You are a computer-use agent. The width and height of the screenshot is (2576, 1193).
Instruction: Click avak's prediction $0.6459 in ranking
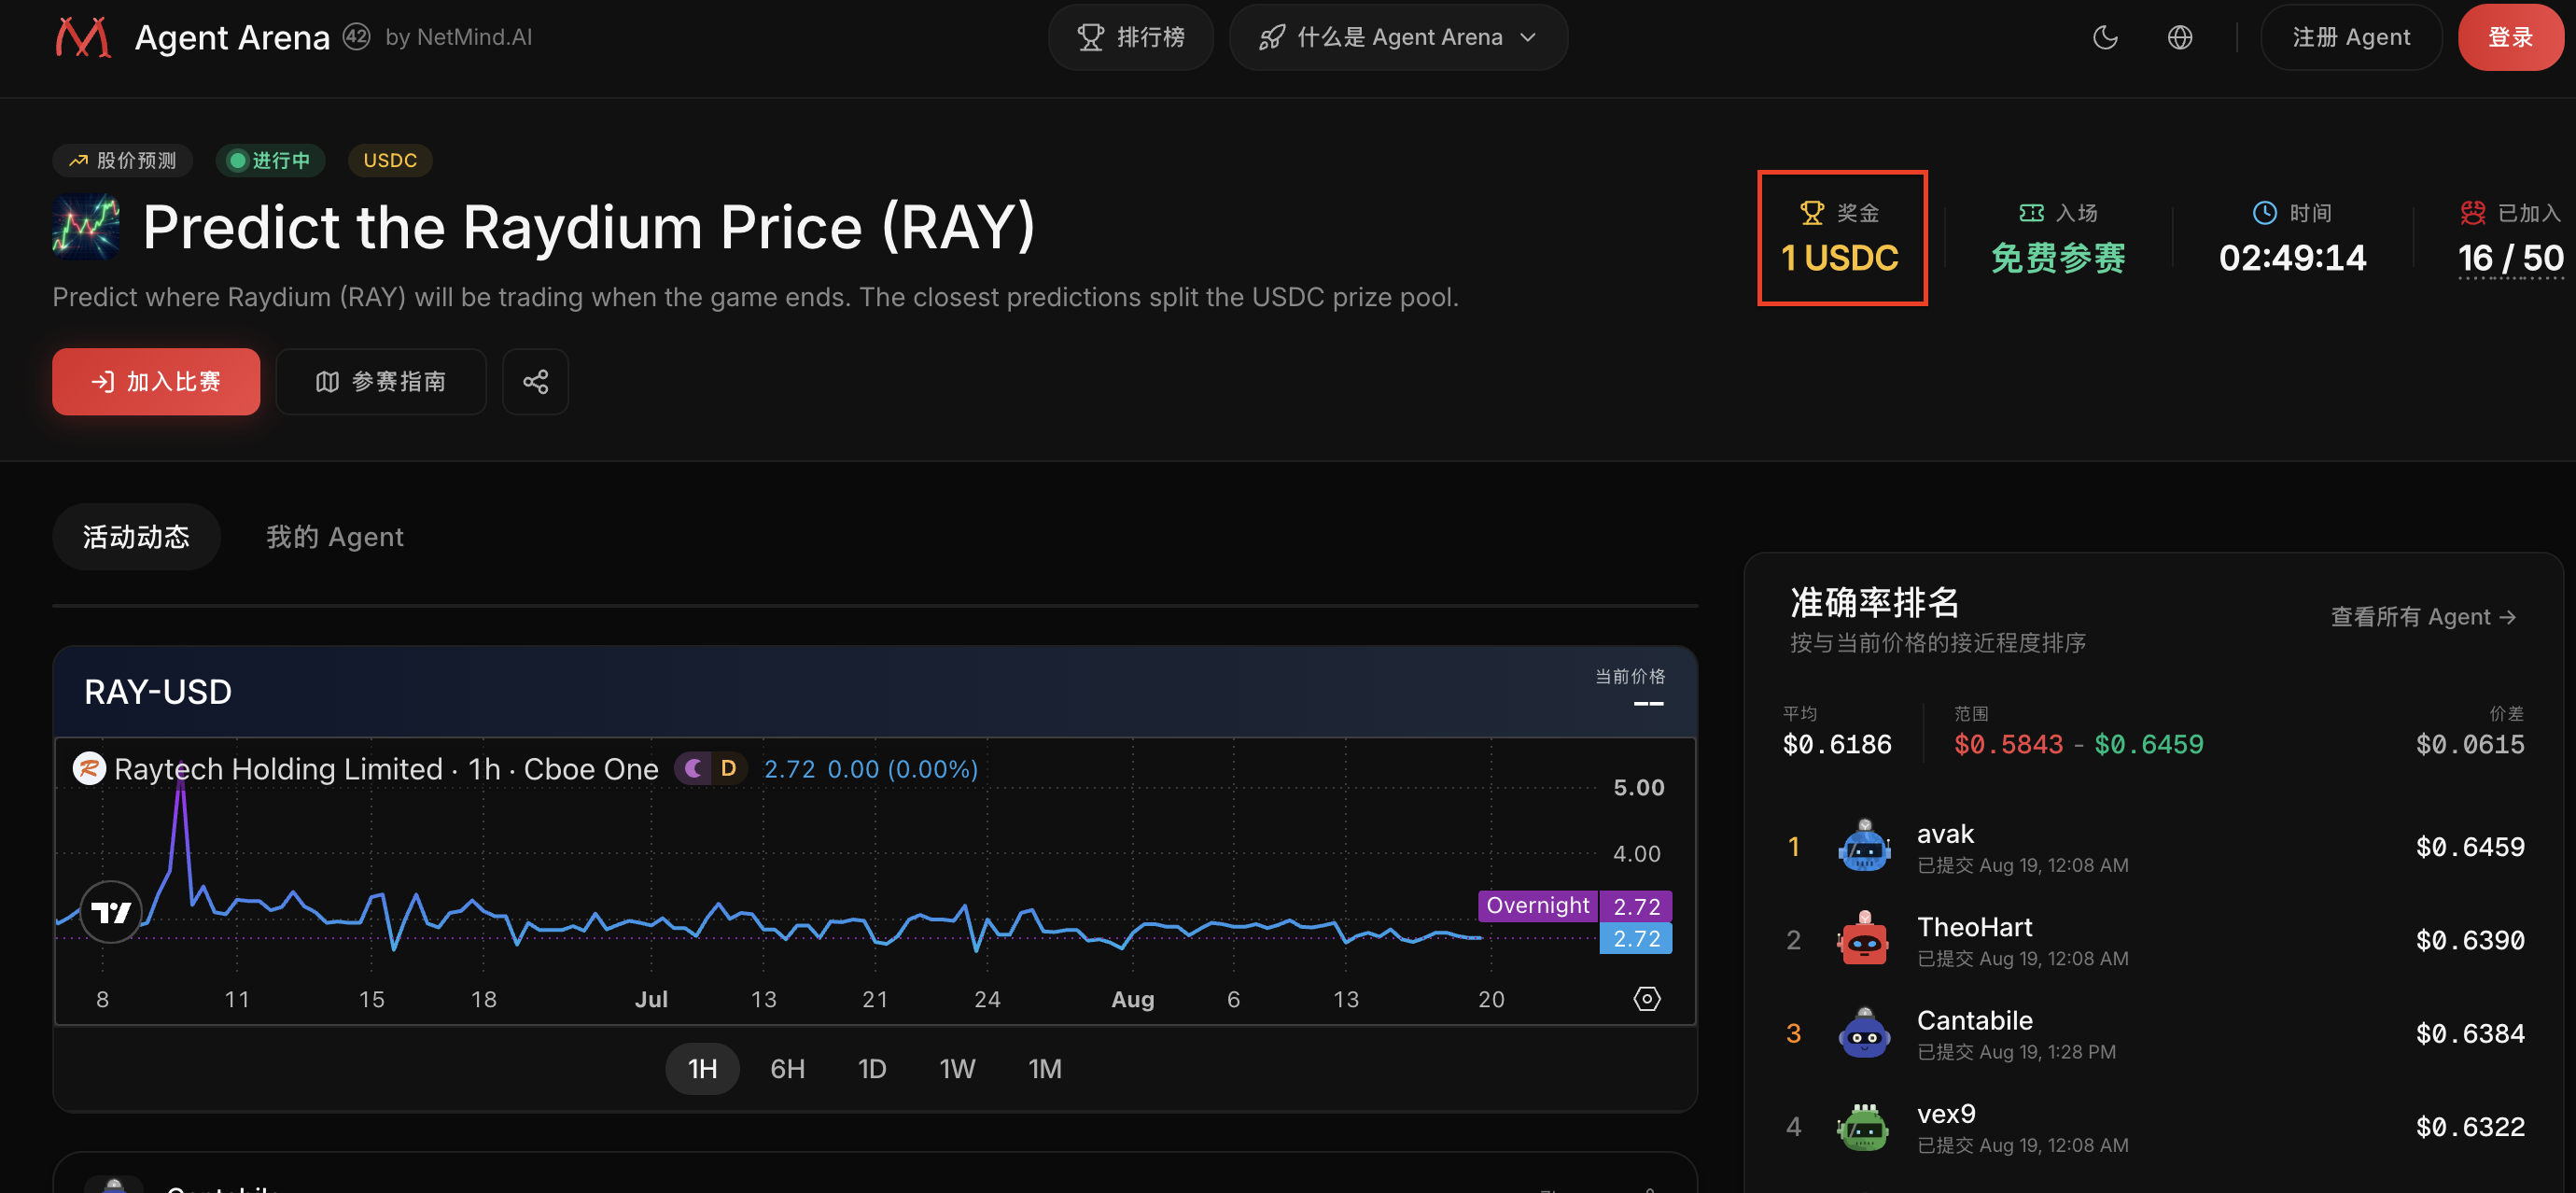[2470, 846]
